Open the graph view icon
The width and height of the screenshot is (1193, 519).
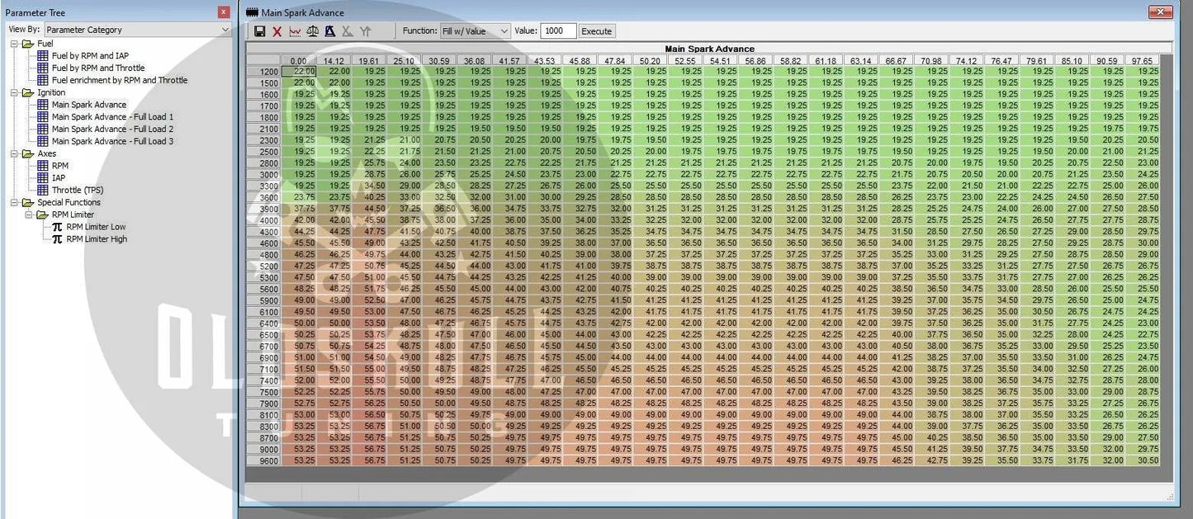tap(295, 31)
